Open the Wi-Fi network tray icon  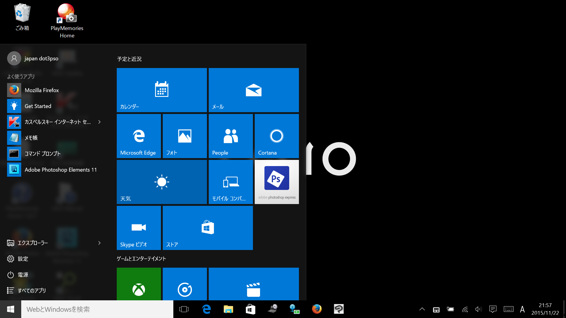pos(465,309)
